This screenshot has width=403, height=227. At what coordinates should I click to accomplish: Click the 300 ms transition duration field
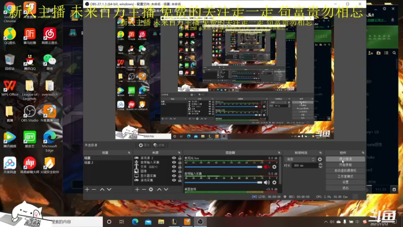coord(305,165)
